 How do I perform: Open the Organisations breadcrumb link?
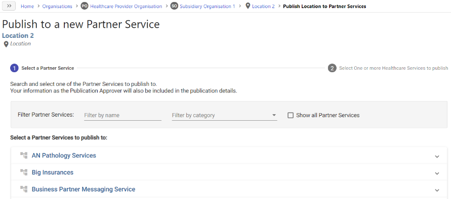point(57,7)
